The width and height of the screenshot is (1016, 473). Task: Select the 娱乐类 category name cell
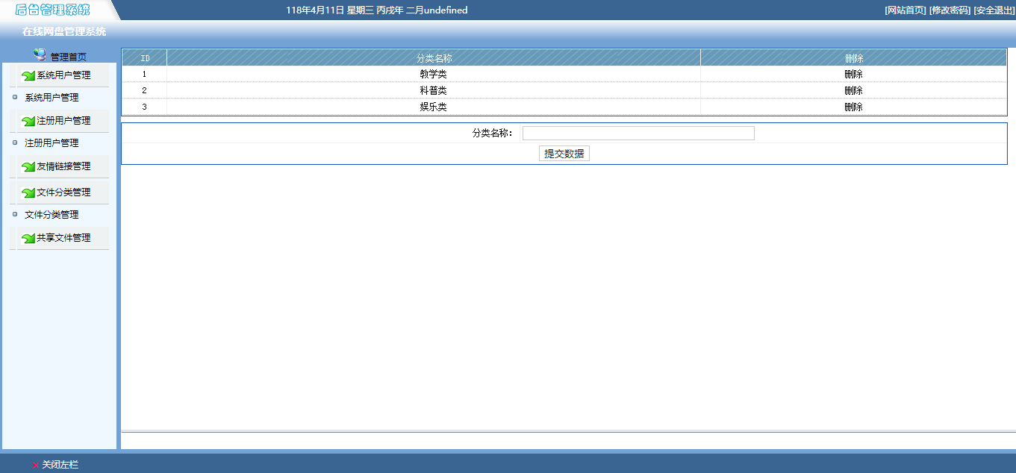coord(434,107)
